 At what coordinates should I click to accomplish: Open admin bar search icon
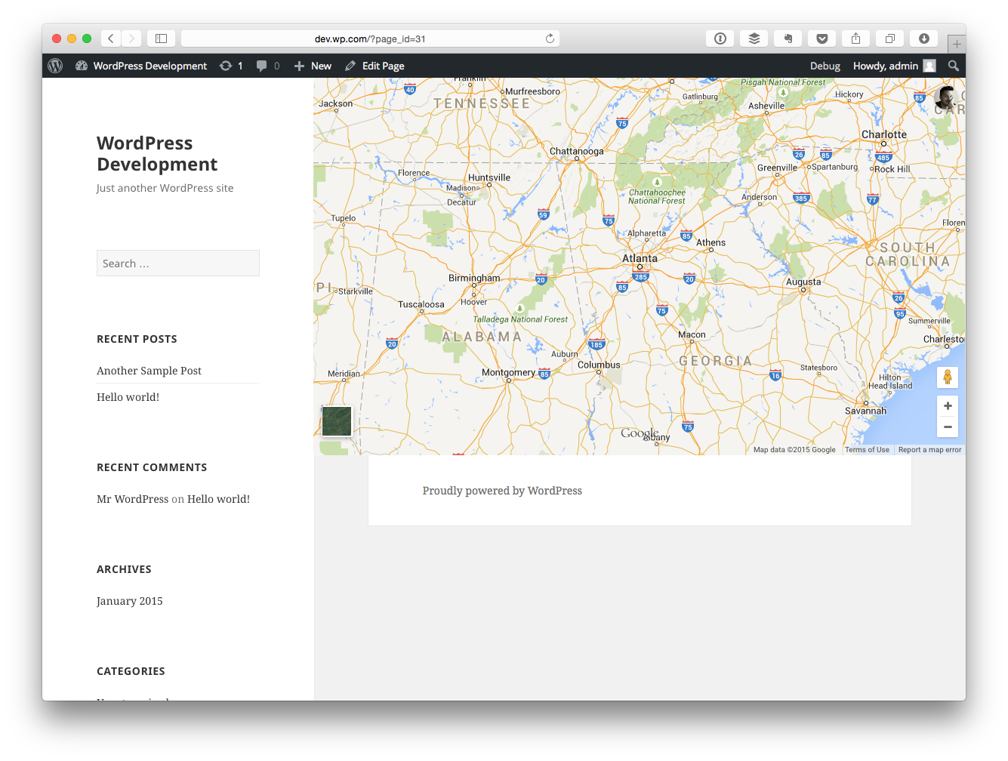pyautogui.click(x=953, y=66)
